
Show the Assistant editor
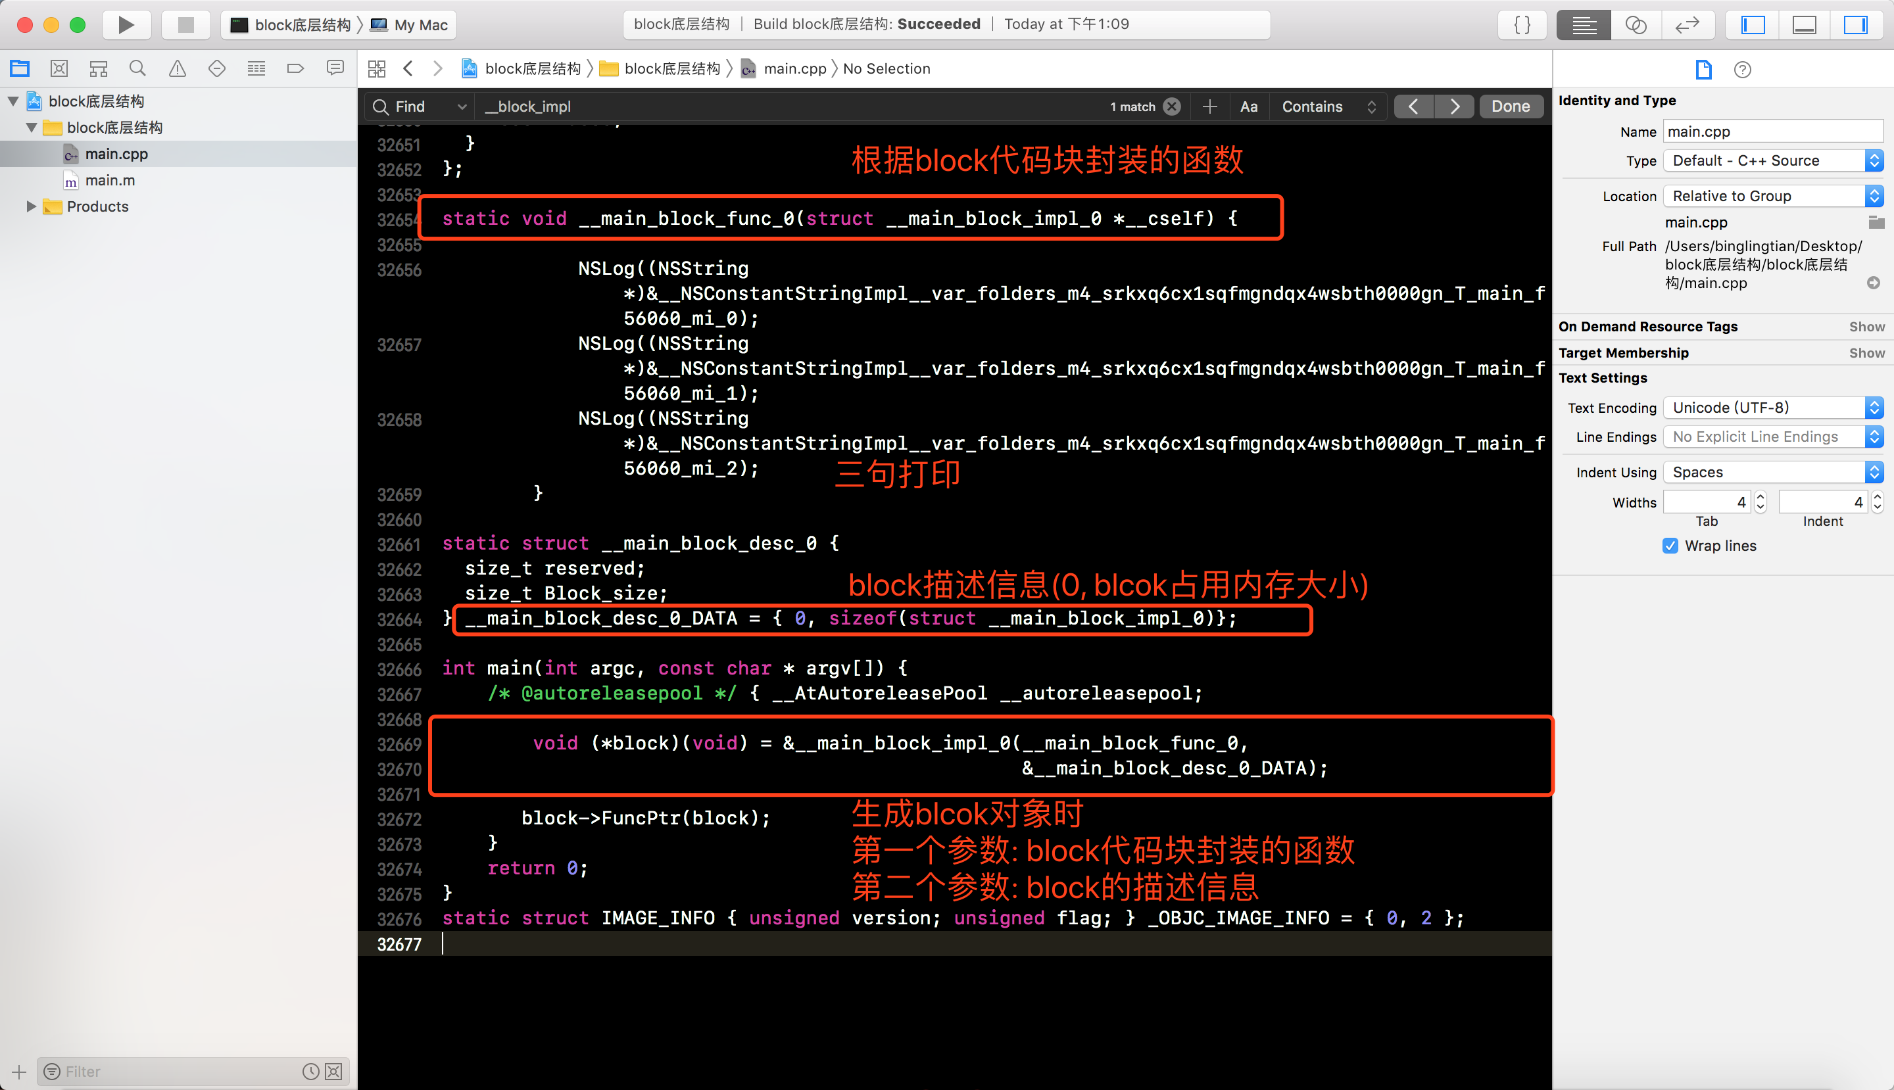(x=1636, y=25)
